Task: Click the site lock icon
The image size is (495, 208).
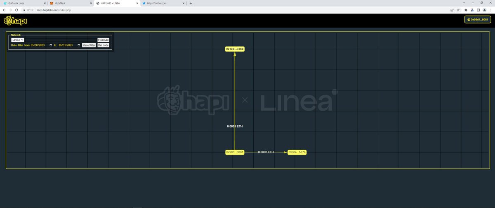Action: pyautogui.click(x=24, y=10)
